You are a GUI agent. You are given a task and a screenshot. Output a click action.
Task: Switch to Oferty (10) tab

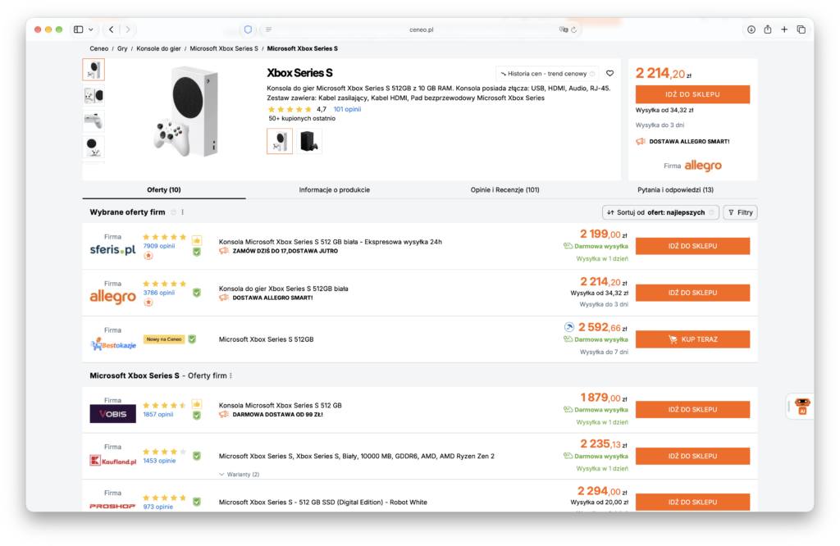(x=164, y=190)
